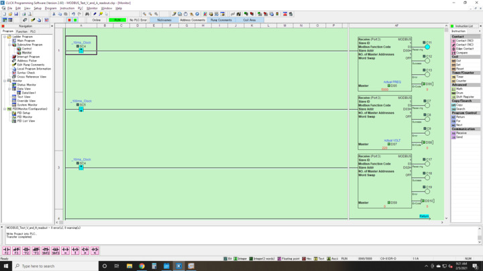Open PID Setup from navigation tree
483x271 pixels.
23,113
